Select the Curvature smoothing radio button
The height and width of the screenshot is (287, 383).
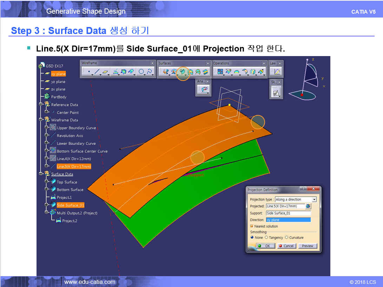(287, 238)
